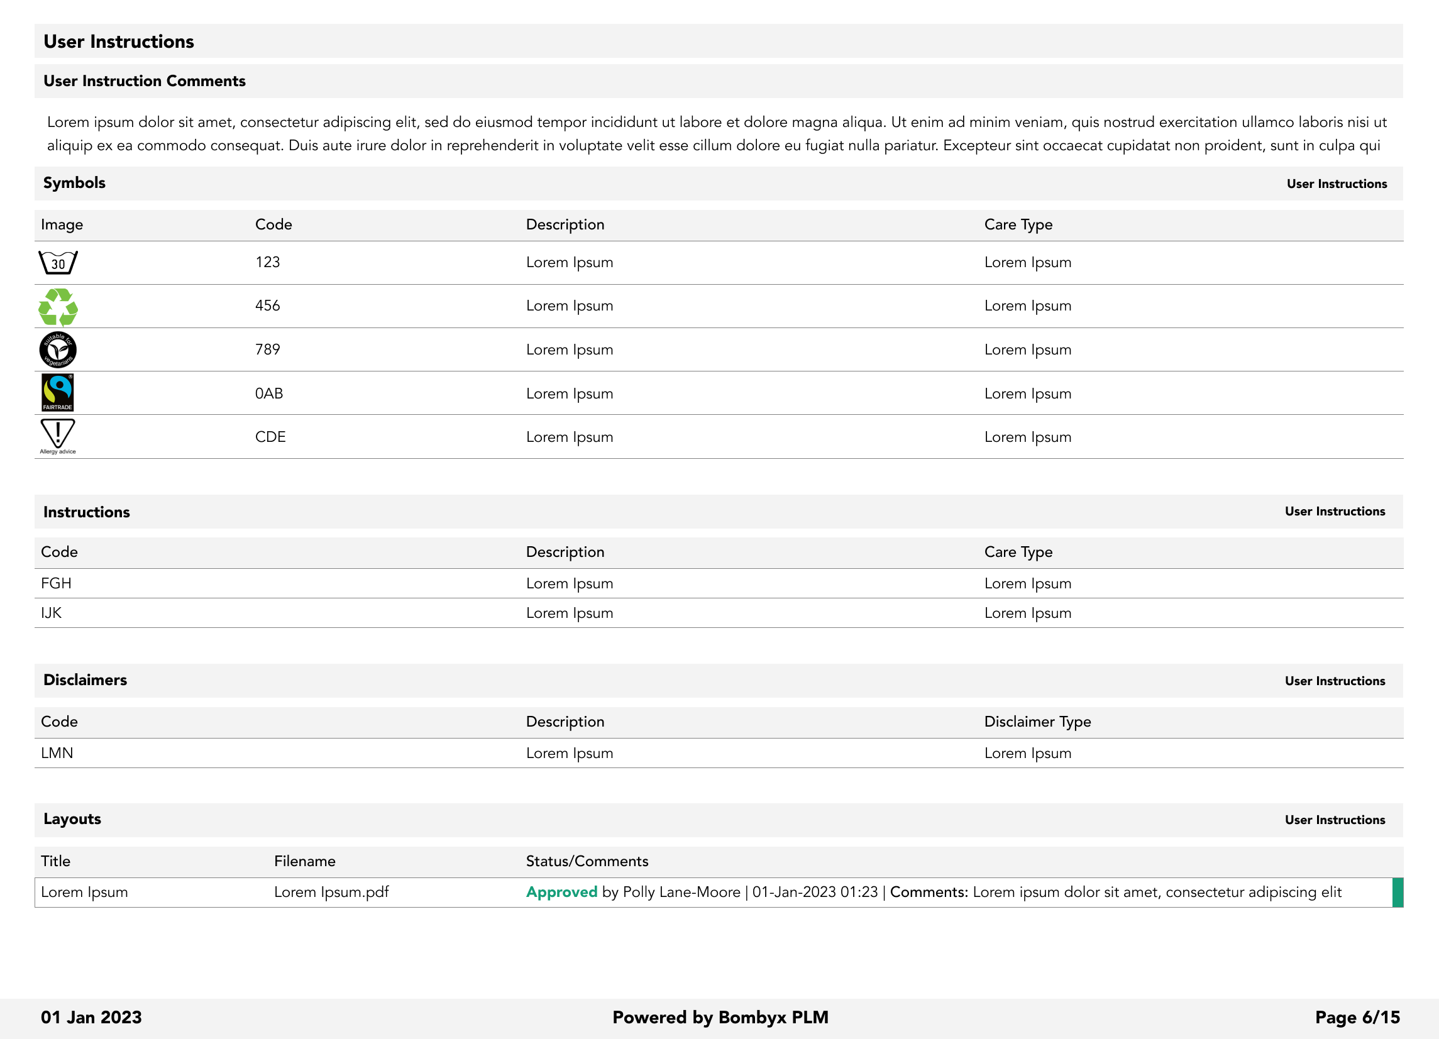Click Care Type cell in row 0AB

point(1028,393)
